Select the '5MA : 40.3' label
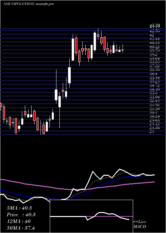 (19, 208)
